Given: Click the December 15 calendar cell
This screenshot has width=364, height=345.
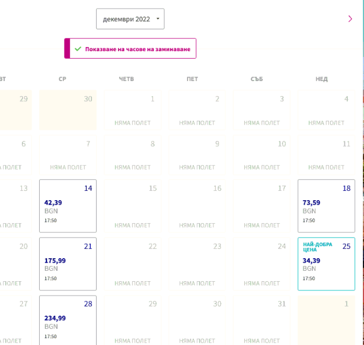Looking at the screenshot, I should tap(132, 206).
